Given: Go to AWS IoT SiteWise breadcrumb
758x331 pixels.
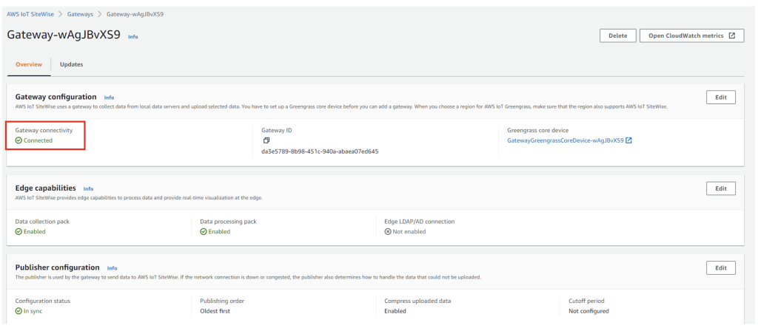Looking at the screenshot, I should (33, 13).
